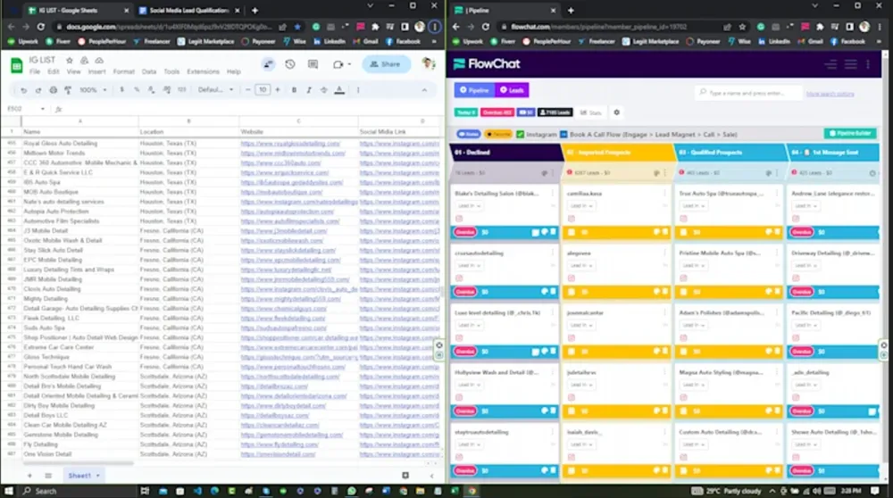Click the FlowChat Leads button

(512, 90)
